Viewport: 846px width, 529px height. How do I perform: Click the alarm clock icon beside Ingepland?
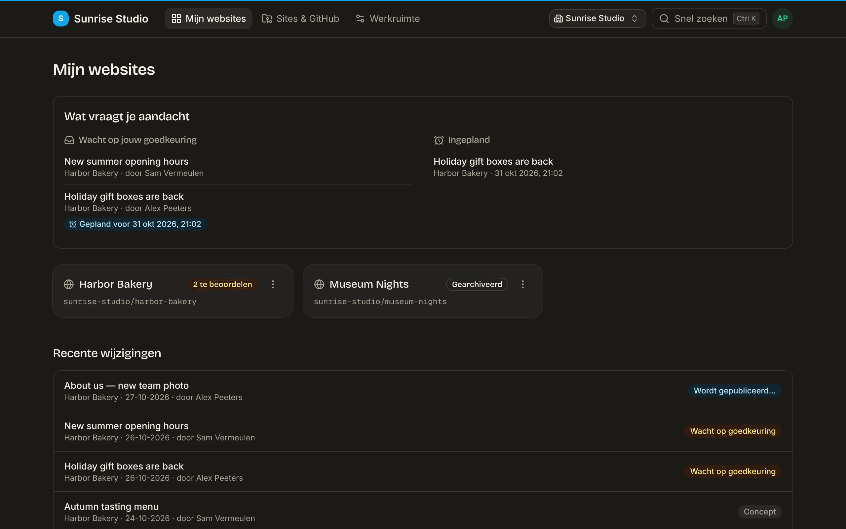[x=439, y=140]
